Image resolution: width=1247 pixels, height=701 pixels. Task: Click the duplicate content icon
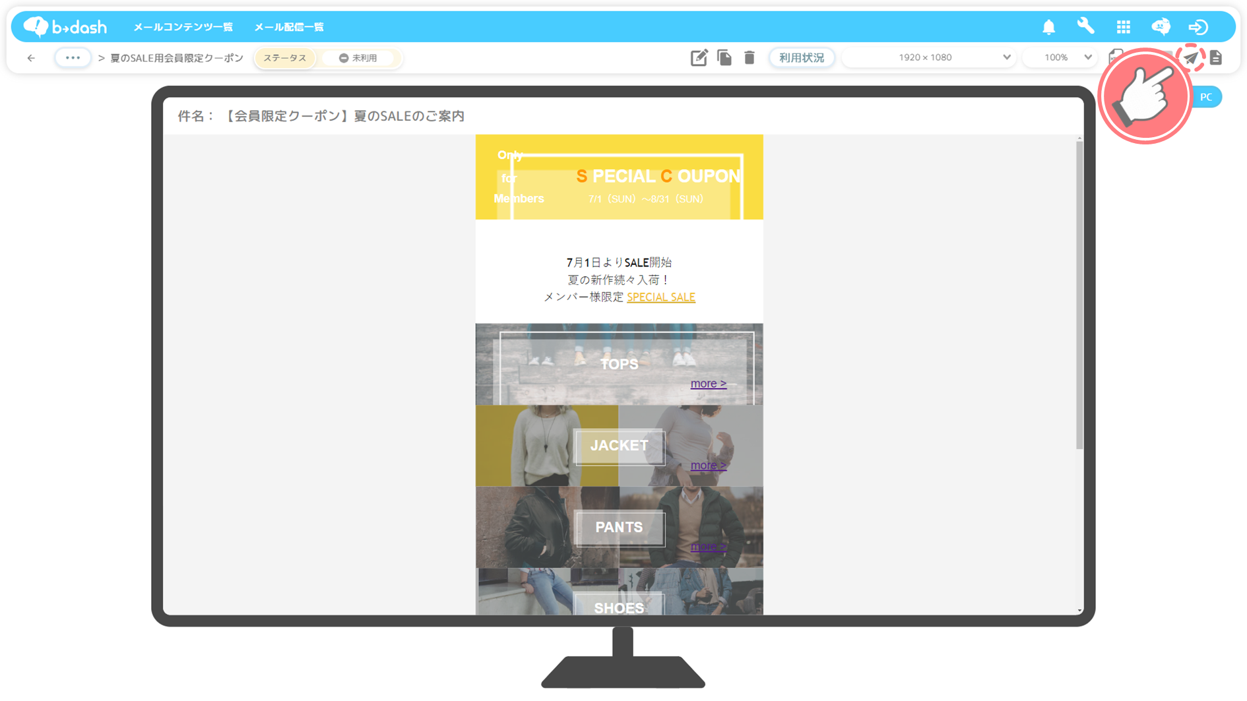[x=724, y=58]
